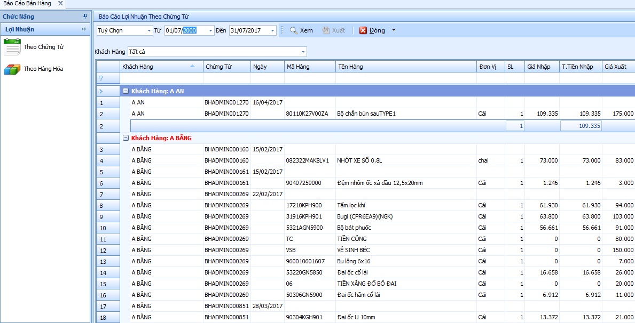The width and height of the screenshot is (635, 323).
Task: Select the Báo Cáo Bán Hàng tab
Action: coord(27,4)
